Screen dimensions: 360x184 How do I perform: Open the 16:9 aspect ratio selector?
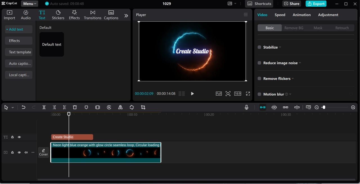[x=238, y=93]
